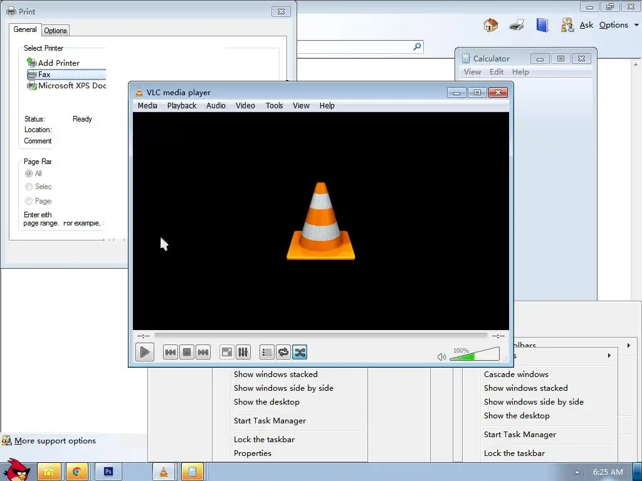Skip to next media in VLC
Image resolution: width=642 pixels, height=481 pixels.
[x=203, y=352]
